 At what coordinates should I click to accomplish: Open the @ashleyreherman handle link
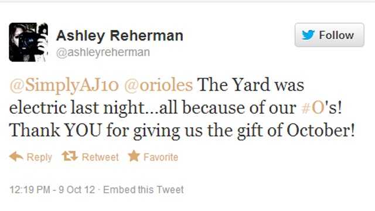click(103, 52)
